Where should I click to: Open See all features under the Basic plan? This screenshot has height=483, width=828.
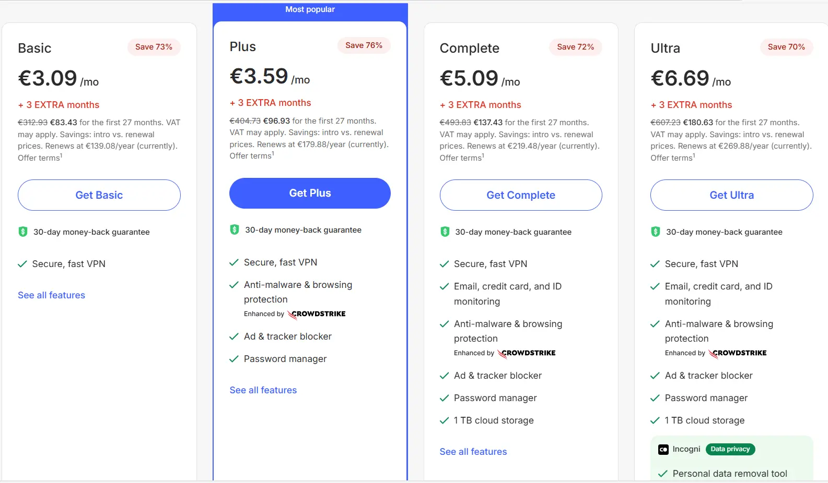pos(51,295)
